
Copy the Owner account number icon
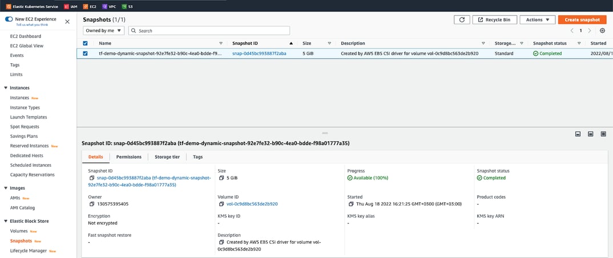coord(91,204)
